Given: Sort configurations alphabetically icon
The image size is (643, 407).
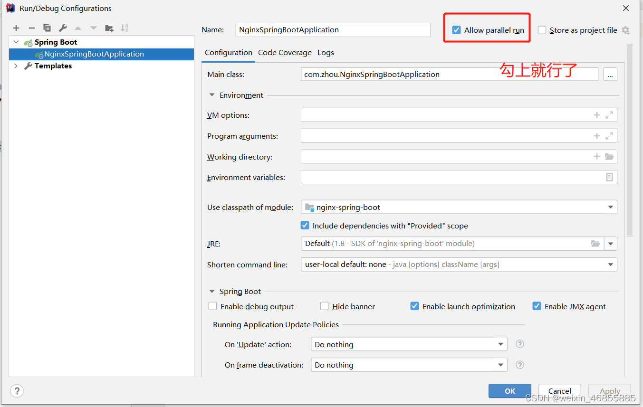Looking at the screenshot, I should [125, 28].
